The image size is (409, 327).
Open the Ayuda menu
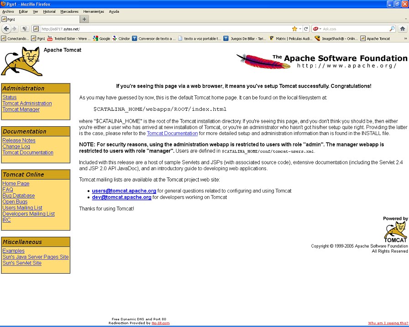click(x=114, y=11)
